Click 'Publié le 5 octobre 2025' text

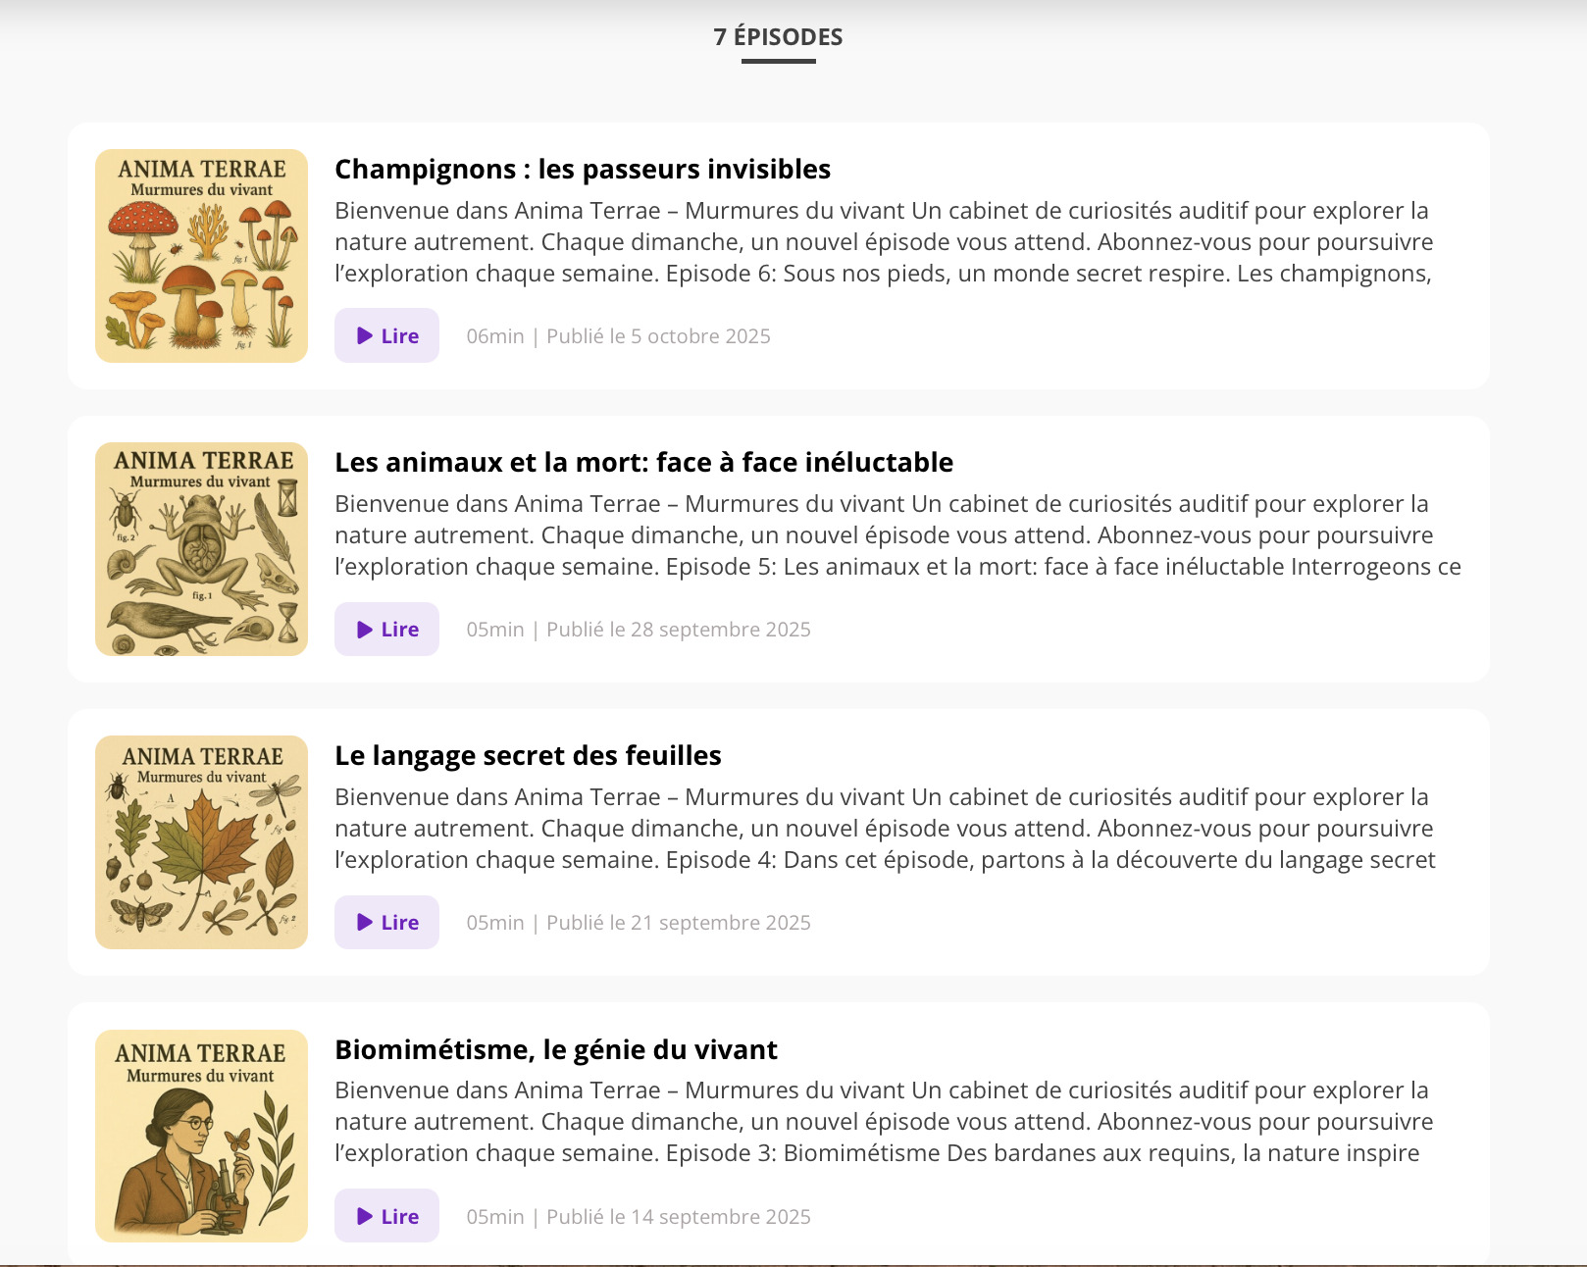click(x=658, y=336)
